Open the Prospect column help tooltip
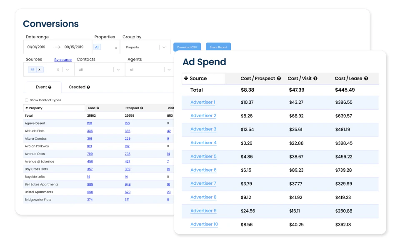This screenshot has height=248, width=400. 142,107
